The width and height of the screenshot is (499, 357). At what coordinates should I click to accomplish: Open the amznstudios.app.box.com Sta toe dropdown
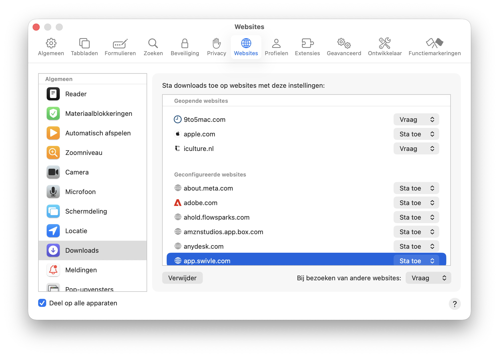[x=416, y=232]
